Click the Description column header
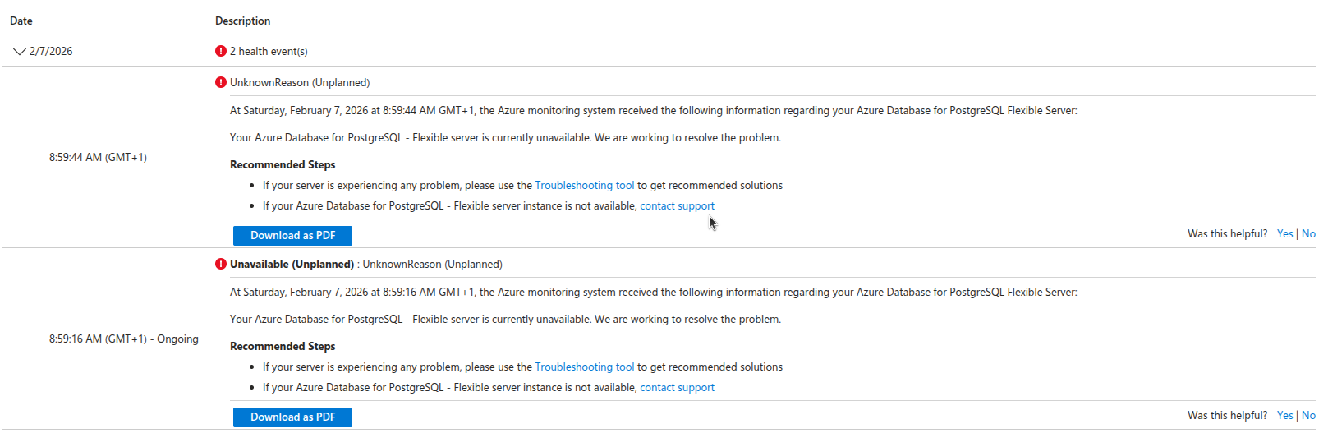The width and height of the screenshot is (1328, 438). 242,21
